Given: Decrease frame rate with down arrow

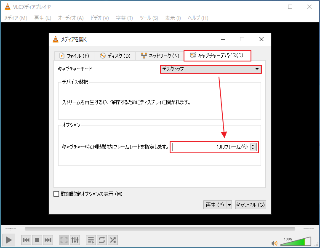Looking at the screenshot, I should coord(253,149).
